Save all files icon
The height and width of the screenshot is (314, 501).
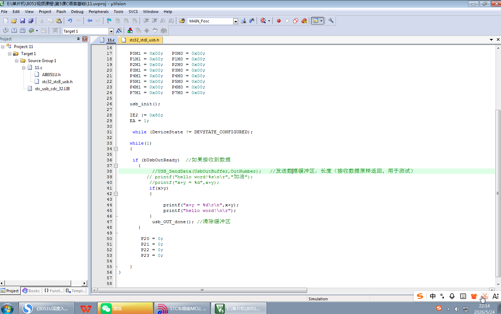tap(31, 21)
